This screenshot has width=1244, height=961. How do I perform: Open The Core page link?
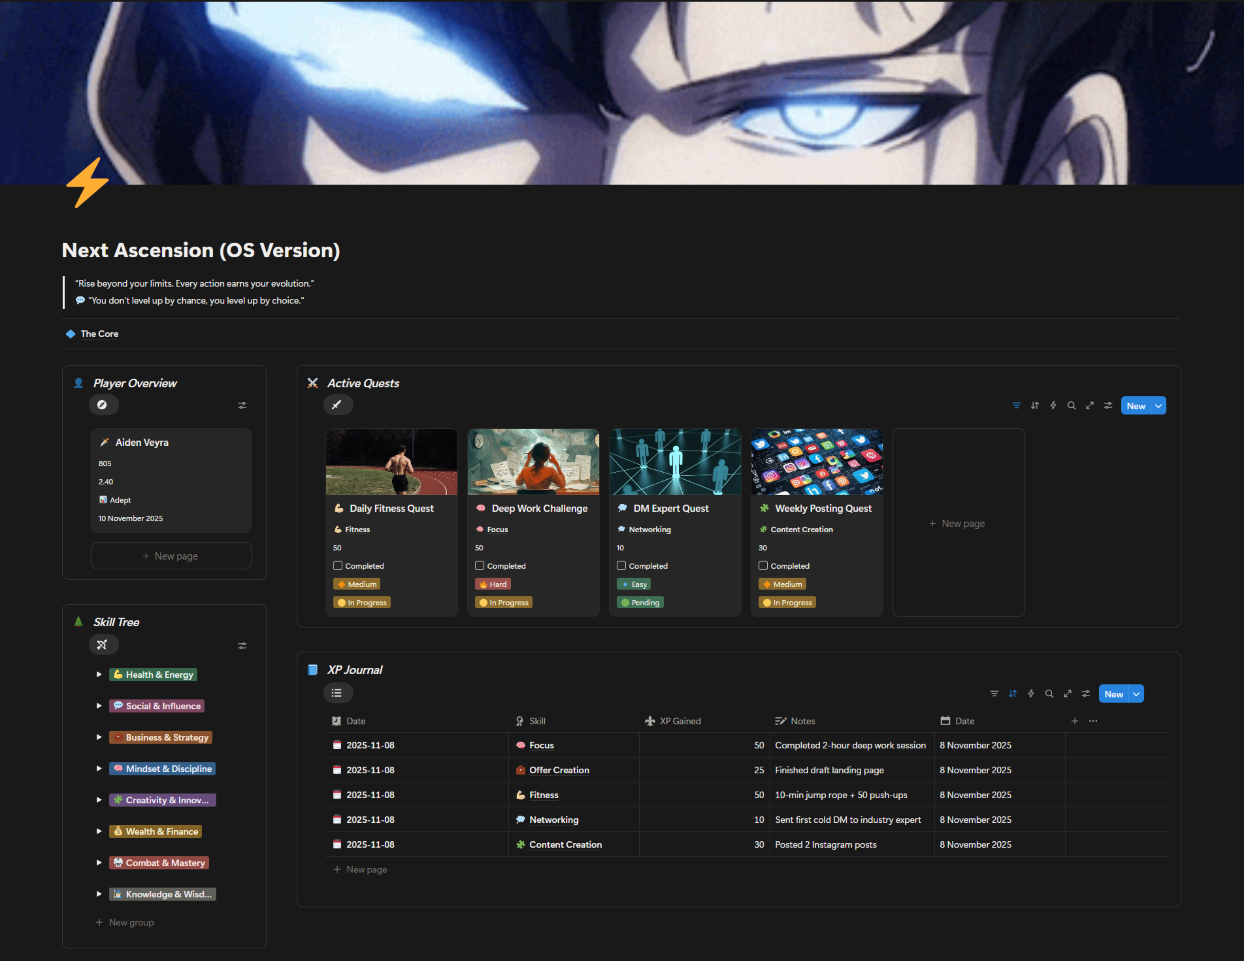click(99, 334)
